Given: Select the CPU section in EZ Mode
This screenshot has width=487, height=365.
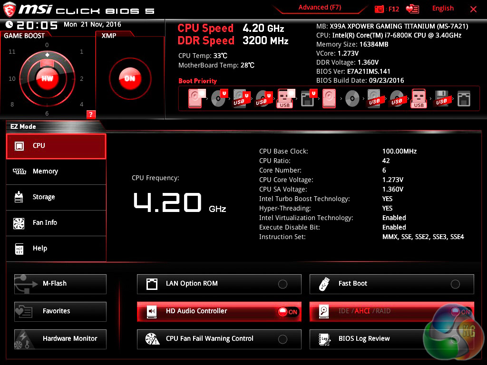Looking at the screenshot, I should (56, 146).
